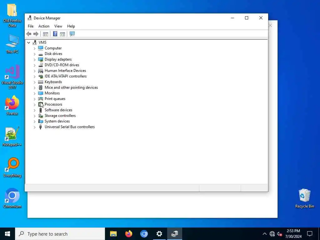Click Scan for hardware changes icon
The width and height of the screenshot is (320, 240).
click(72, 34)
